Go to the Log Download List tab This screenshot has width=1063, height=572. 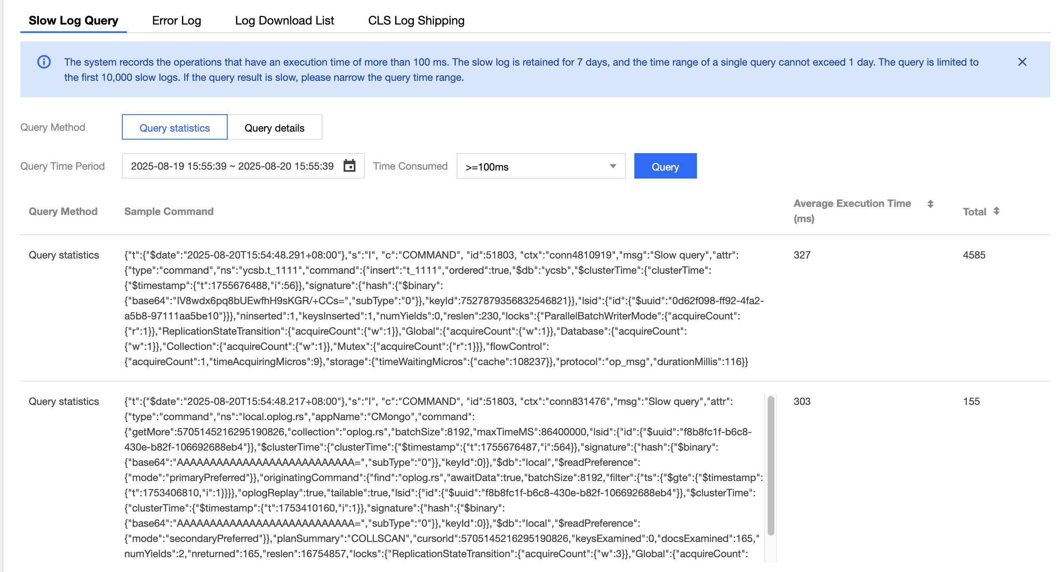(x=284, y=20)
